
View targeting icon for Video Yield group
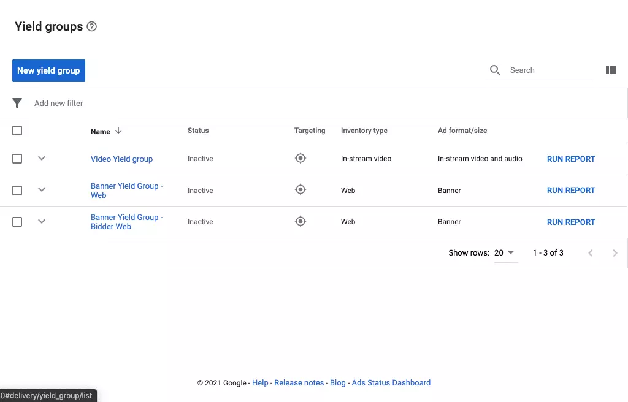(301, 158)
